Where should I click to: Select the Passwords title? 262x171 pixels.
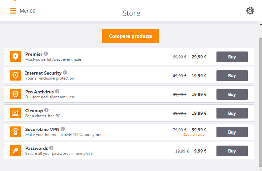pyautogui.click(x=37, y=149)
